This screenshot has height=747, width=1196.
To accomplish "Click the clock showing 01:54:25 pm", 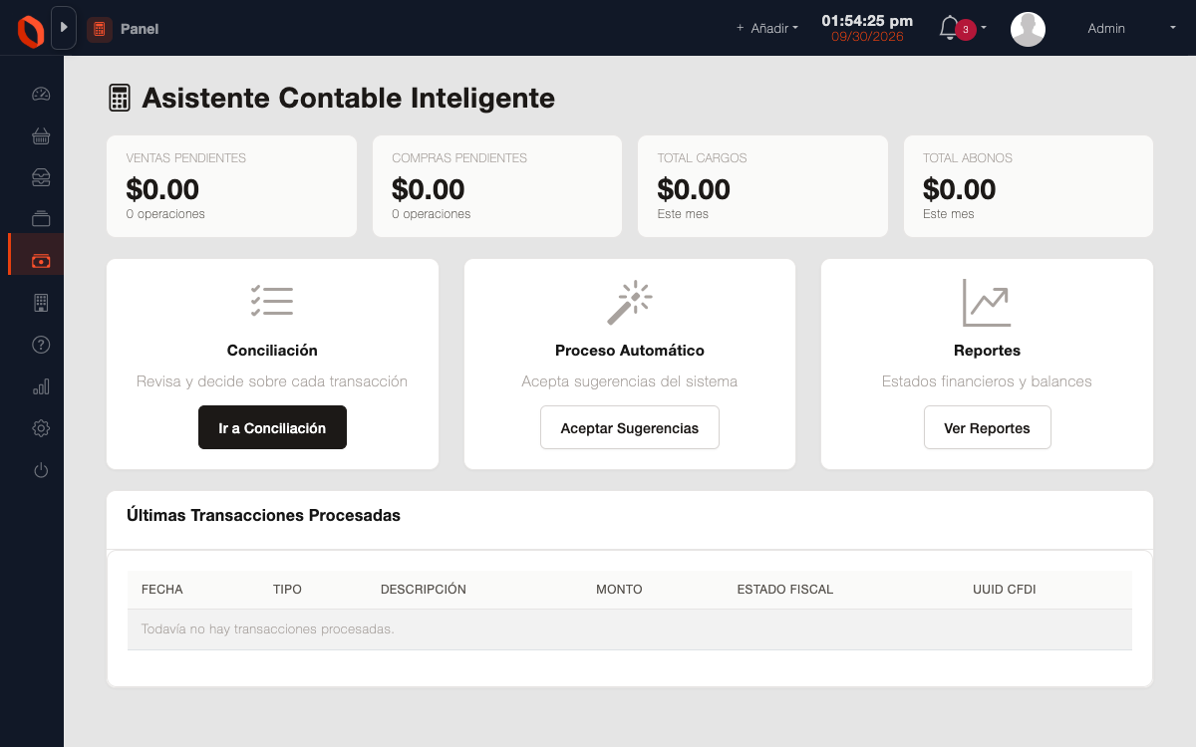I will [867, 20].
